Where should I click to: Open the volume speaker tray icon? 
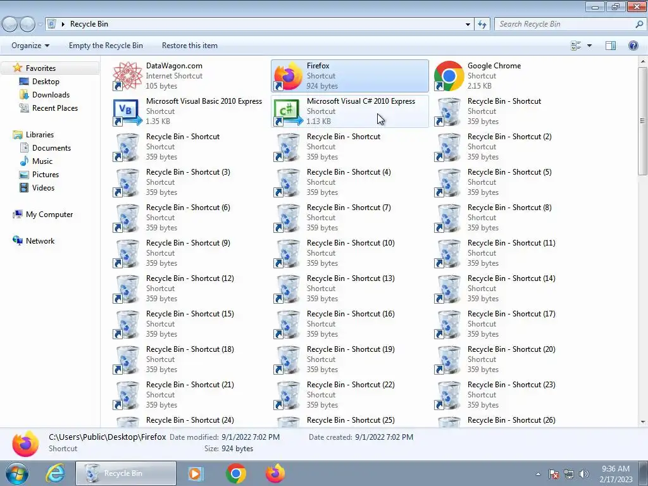[x=584, y=474]
